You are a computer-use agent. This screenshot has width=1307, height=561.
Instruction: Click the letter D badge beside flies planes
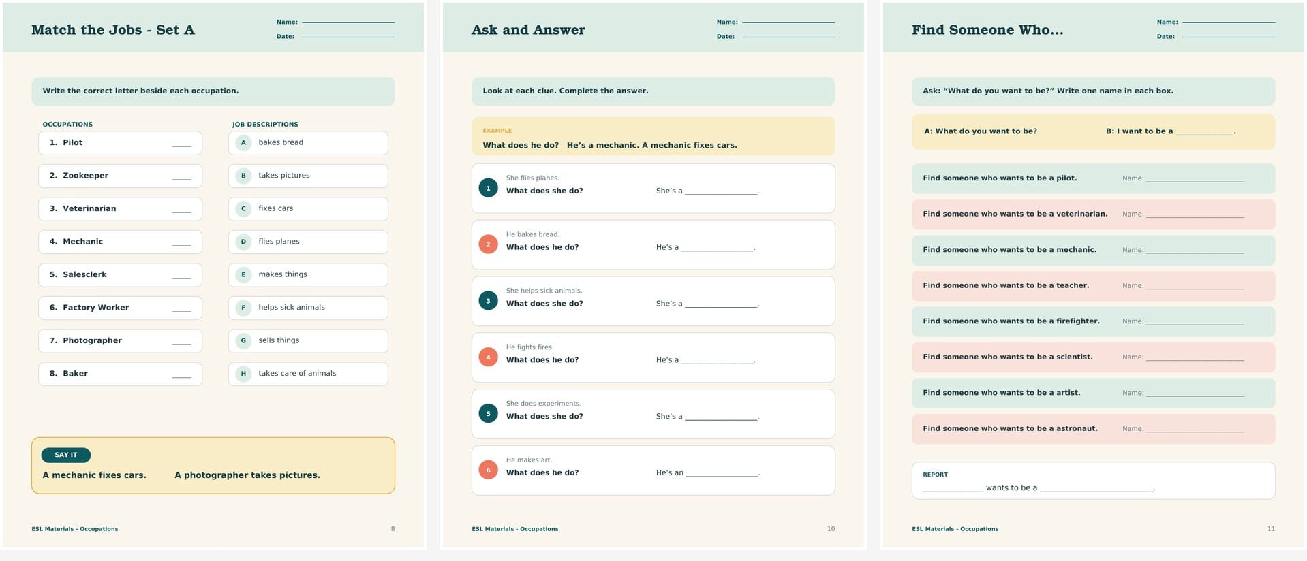tap(243, 242)
